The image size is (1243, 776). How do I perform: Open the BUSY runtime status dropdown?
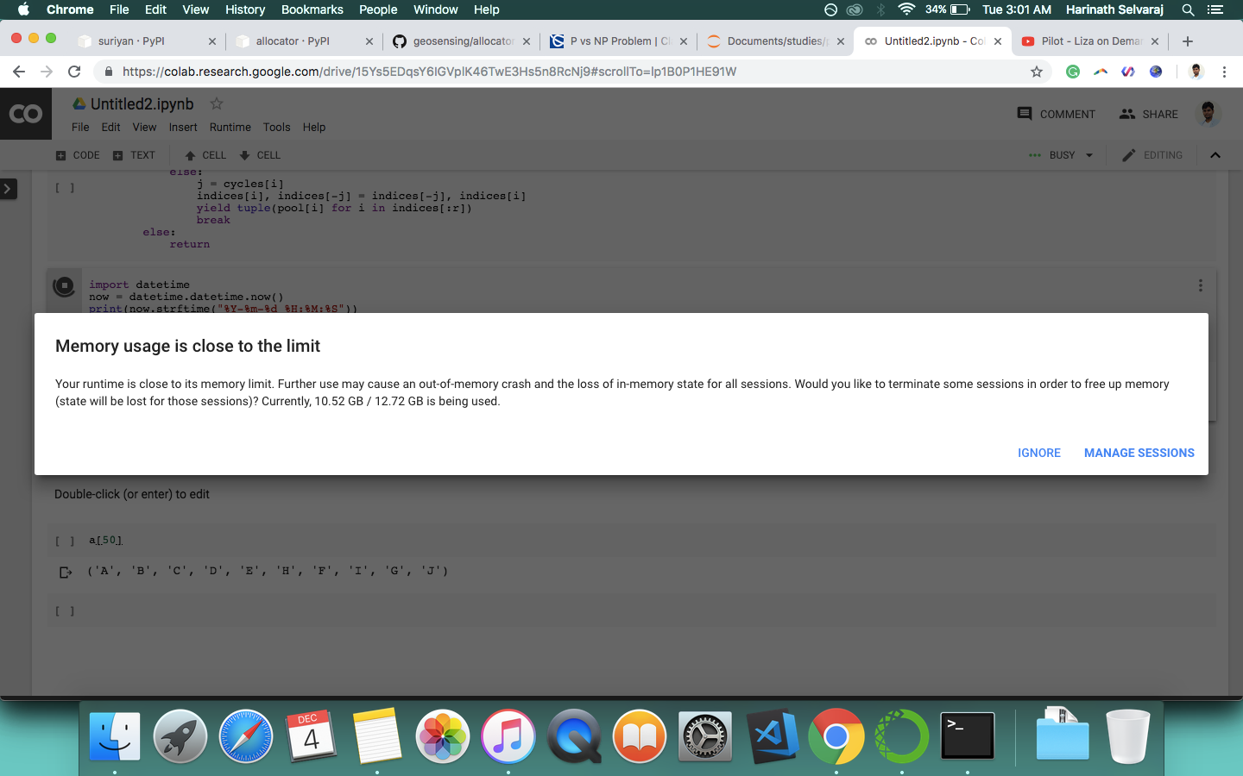(x=1062, y=155)
